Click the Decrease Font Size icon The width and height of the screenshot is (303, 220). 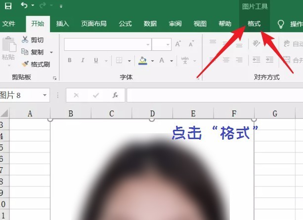coord(191,44)
